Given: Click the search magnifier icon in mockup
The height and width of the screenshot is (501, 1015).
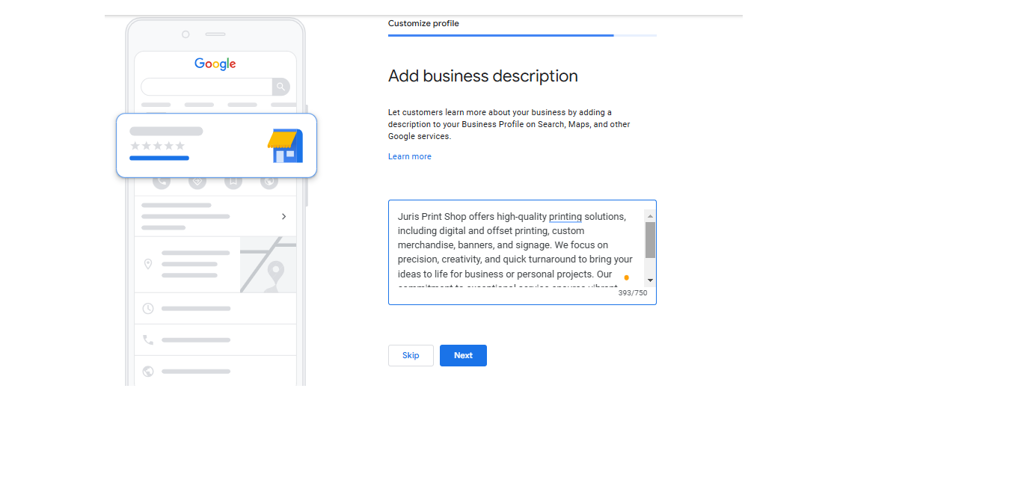Looking at the screenshot, I should 280,87.
